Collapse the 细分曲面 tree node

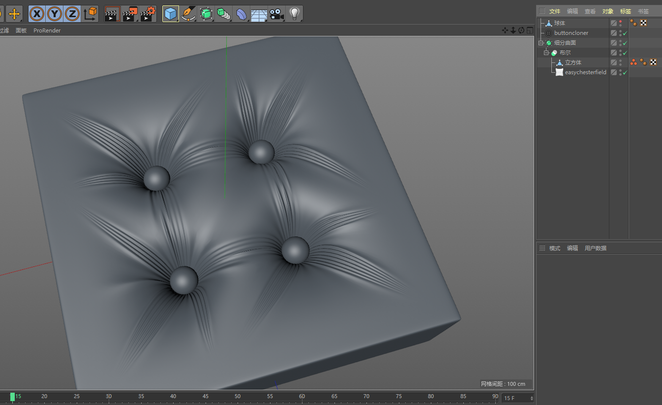point(541,43)
